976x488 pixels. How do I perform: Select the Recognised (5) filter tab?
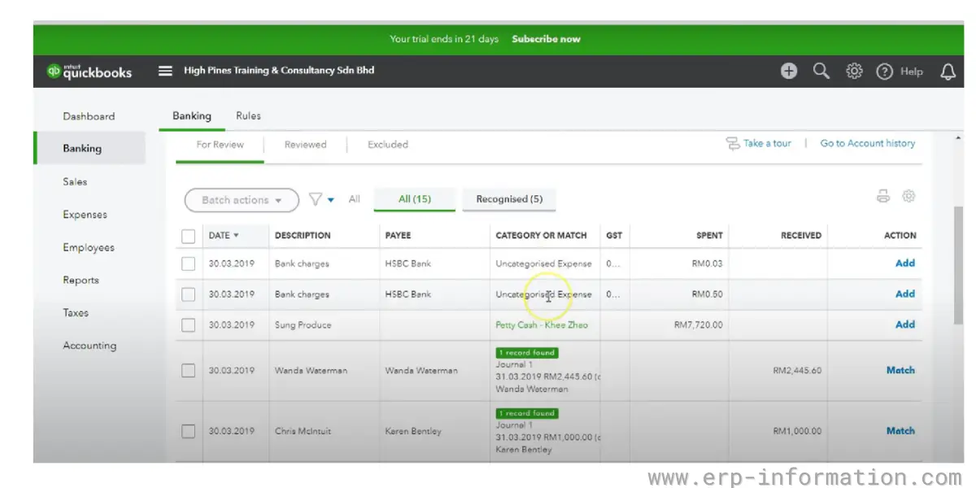[509, 198]
